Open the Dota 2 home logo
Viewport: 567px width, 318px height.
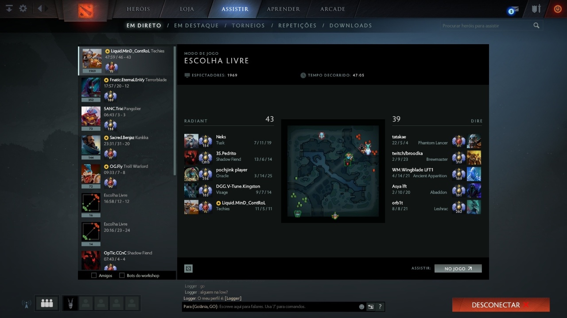[85, 11]
